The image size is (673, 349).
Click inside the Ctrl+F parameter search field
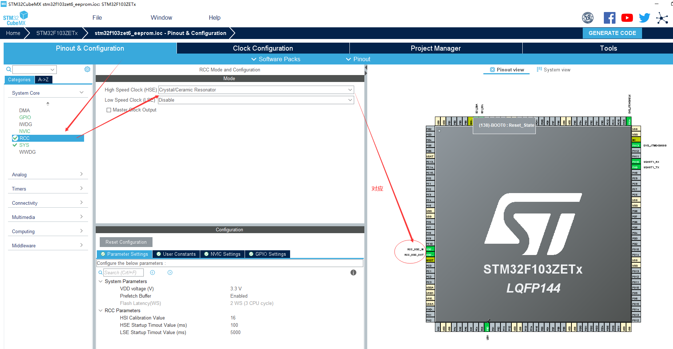tap(124, 272)
